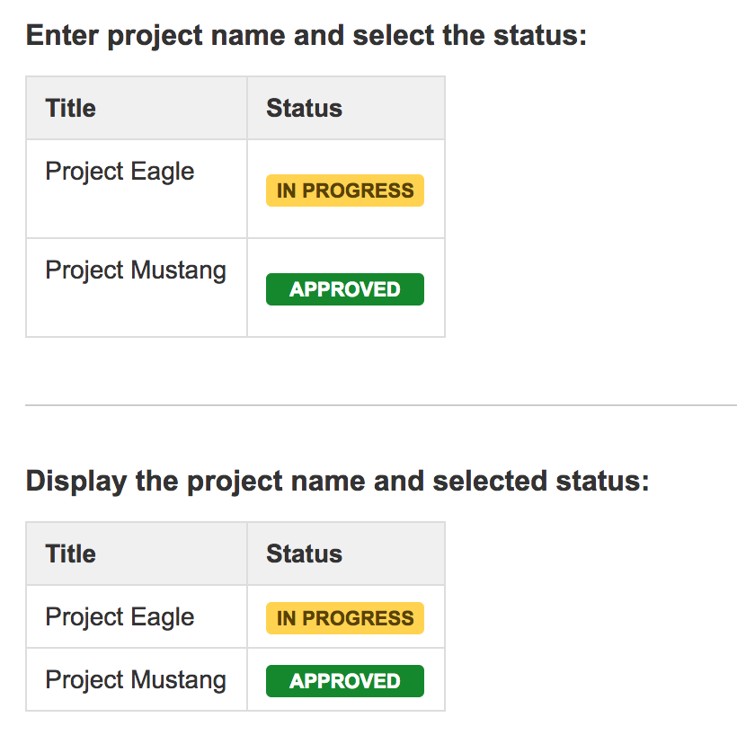Click the word 'PROGRESS' in the entry table's yellow badge
737x735 pixels.
tap(358, 190)
